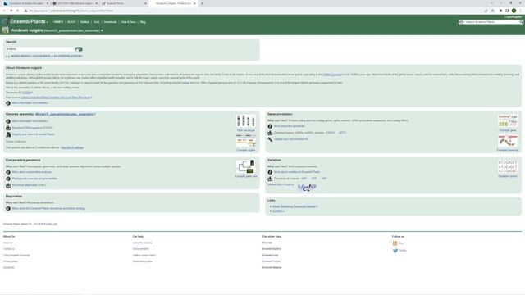Open the Example region thumbnail
The image size is (525, 295).
[246, 141]
